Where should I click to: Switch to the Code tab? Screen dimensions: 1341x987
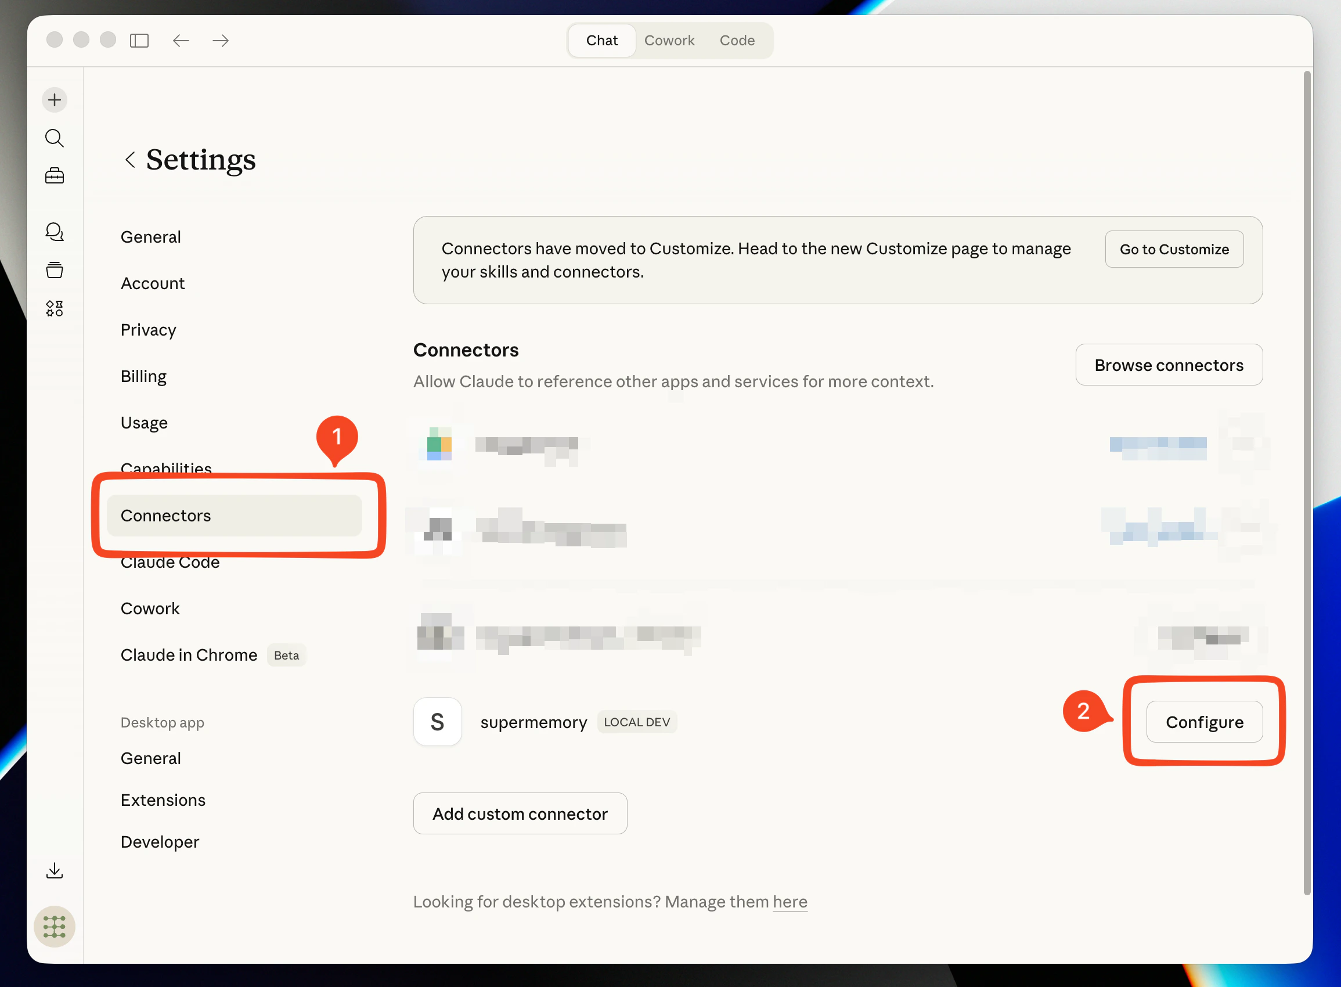click(737, 40)
